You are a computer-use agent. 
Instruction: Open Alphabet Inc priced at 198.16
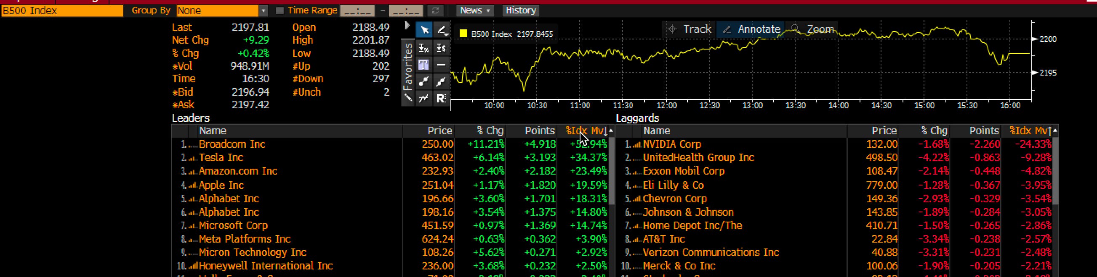(390, 212)
